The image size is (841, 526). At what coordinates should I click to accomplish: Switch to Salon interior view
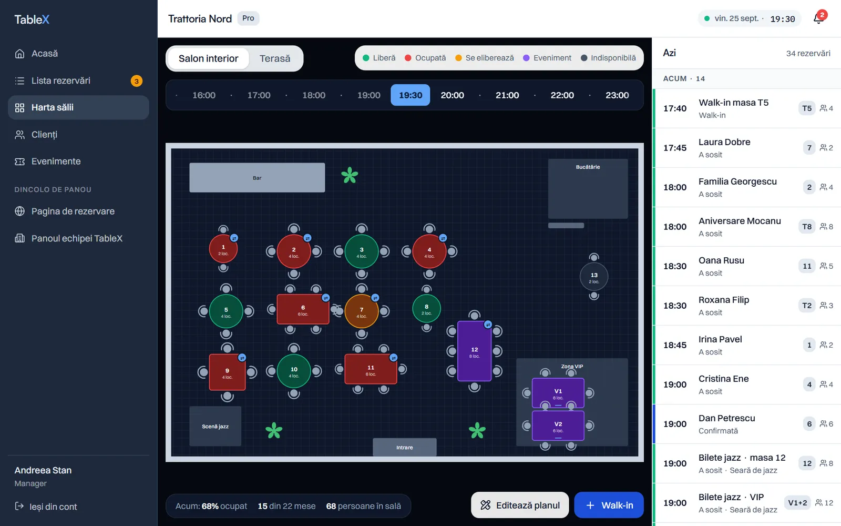tap(208, 58)
